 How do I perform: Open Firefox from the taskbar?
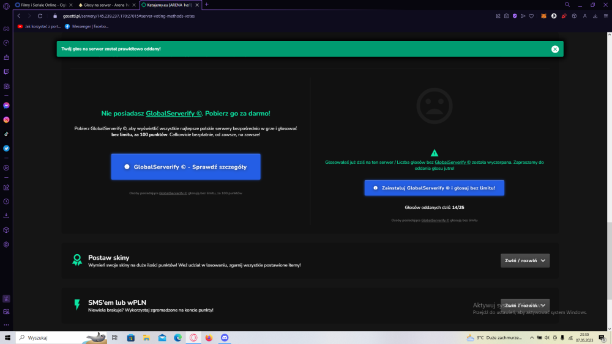pos(209,337)
